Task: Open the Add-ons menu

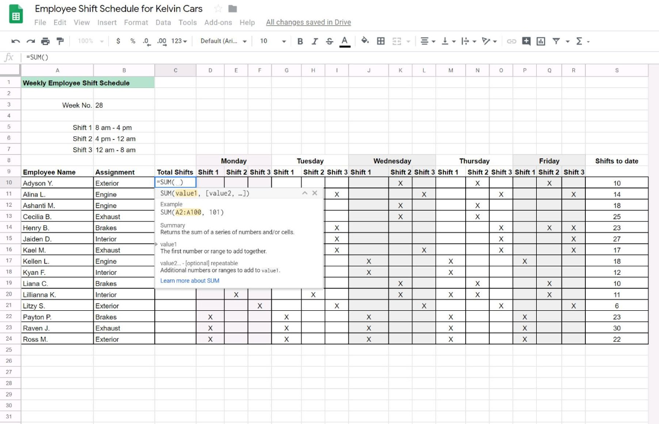Action: (218, 23)
